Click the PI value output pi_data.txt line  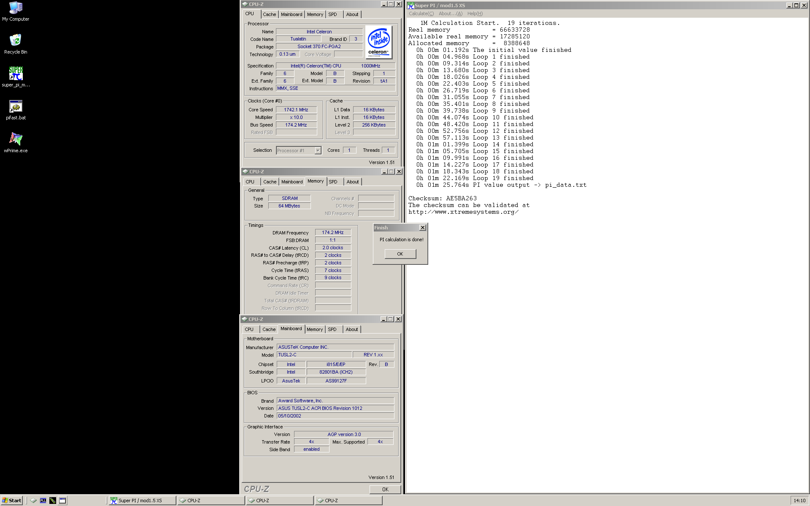(x=501, y=185)
